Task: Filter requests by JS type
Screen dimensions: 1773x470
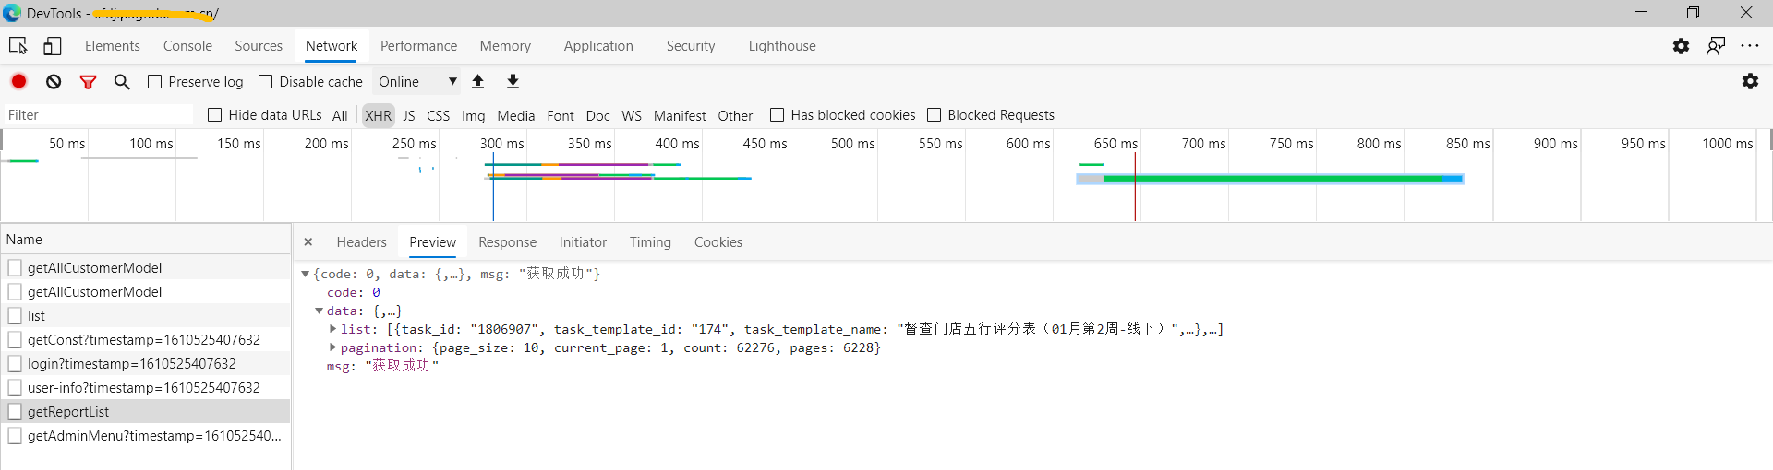Action: click(x=409, y=115)
